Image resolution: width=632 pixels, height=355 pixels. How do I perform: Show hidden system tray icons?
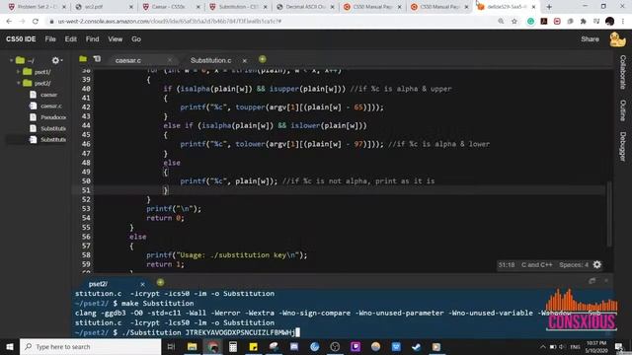point(543,346)
